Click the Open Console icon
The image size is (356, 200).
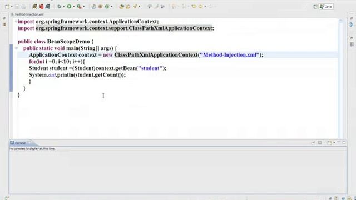click(x=330, y=143)
